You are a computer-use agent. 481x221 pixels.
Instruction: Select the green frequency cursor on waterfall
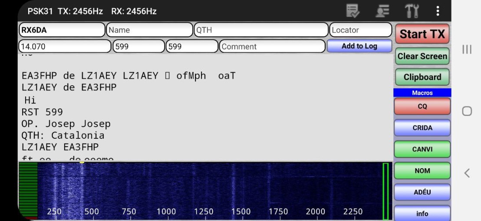[x=385, y=191]
